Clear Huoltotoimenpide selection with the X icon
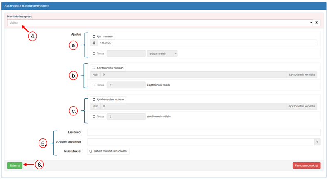The width and height of the screenshot is (327, 179). (317, 23)
